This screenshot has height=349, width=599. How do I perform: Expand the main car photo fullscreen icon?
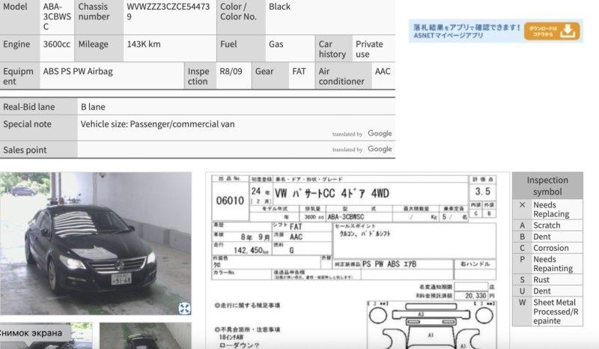tap(184, 308)
